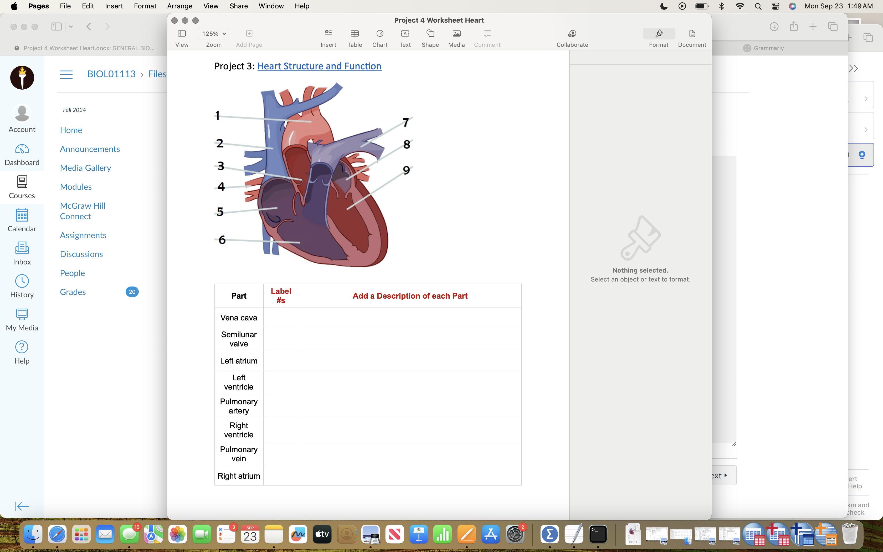
Task: Select the "Pulmonary artery" table cell
Action: (x=239, y=406)
